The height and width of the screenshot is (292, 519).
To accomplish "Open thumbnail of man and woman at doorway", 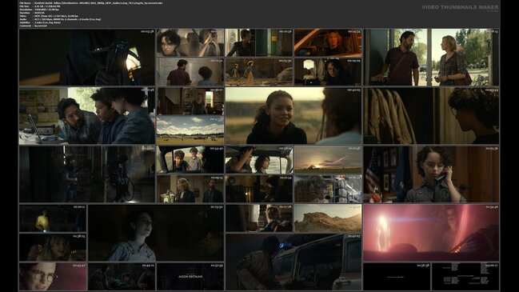I will (x=431, y=58).
